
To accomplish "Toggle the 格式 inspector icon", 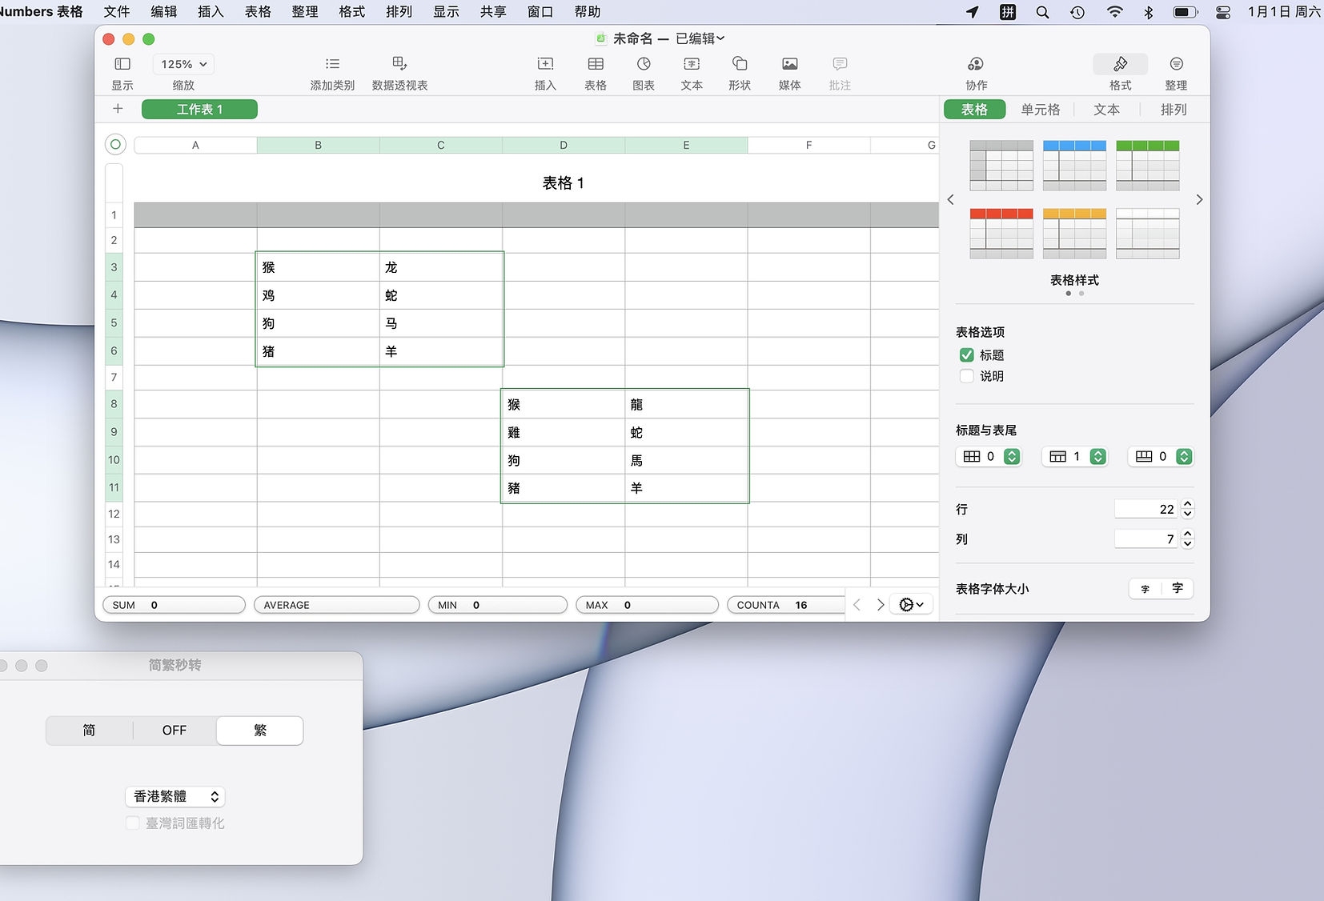I will click(1120, 70).
